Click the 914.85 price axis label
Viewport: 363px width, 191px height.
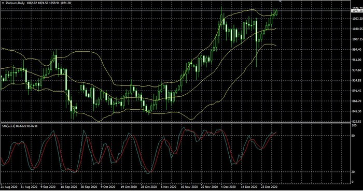click(x=357, y=80)
